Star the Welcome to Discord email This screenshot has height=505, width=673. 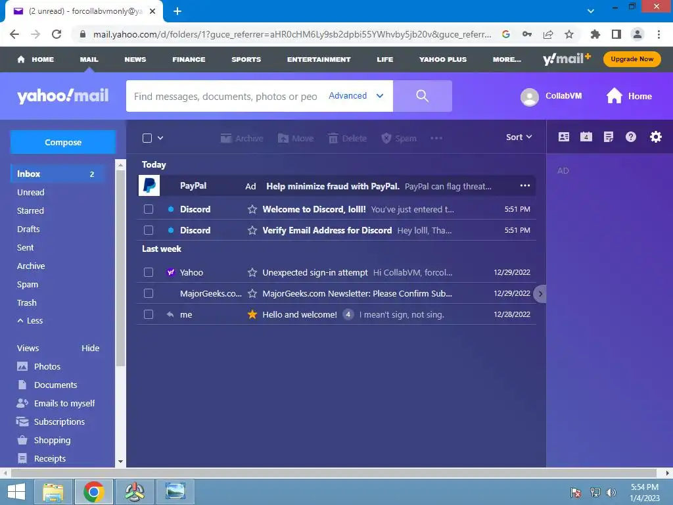[252, 210]
